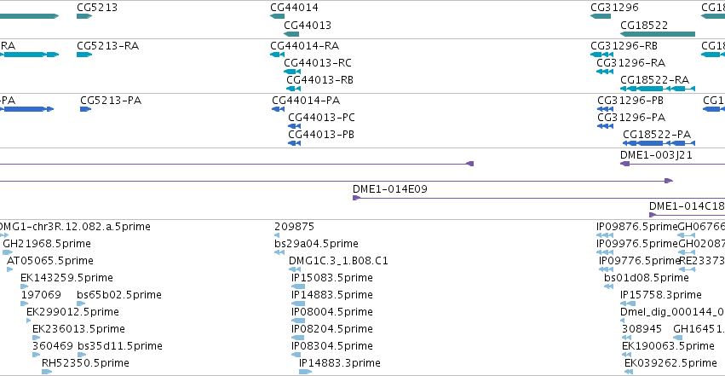This screenshot has width=725, height=376.
Task: Click the Dmel_dig_000144 feature label
Action: click(x=672, y=312)
